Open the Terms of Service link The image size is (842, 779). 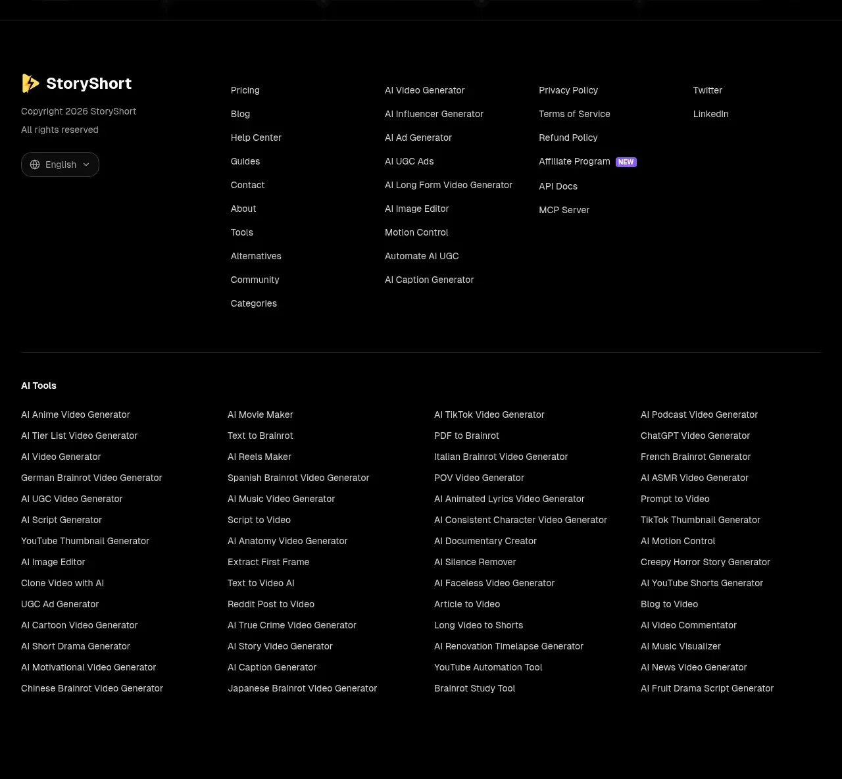click(574, 114)
